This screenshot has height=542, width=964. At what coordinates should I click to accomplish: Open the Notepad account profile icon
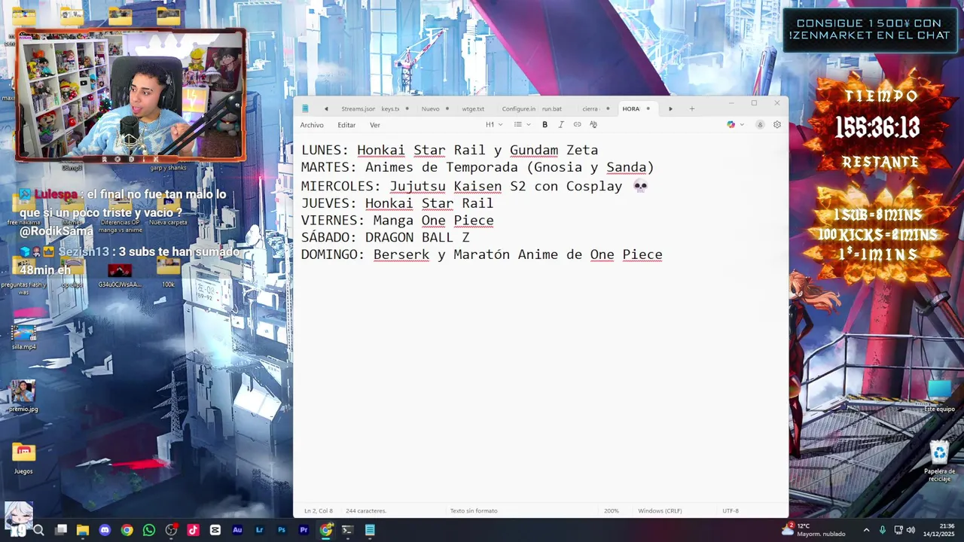coord(760,125)
